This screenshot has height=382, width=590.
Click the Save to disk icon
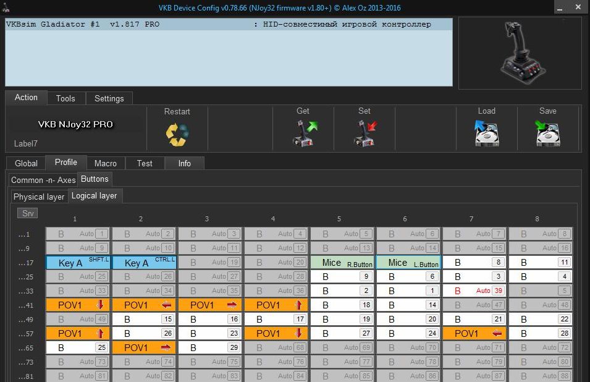point(547,134)
